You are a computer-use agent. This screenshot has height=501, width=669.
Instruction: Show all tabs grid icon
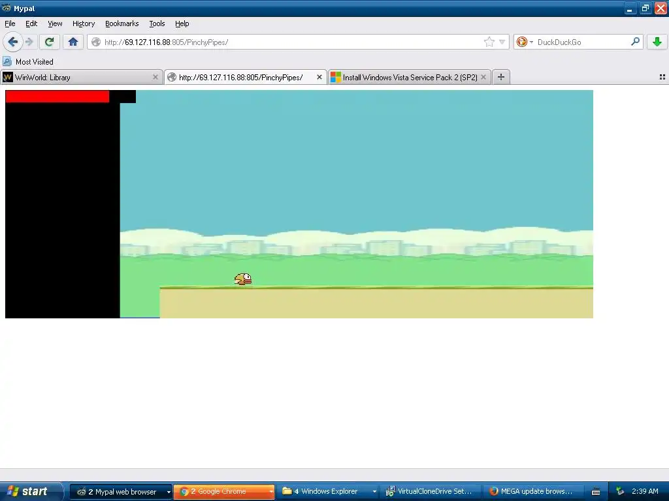coord(662,77)
